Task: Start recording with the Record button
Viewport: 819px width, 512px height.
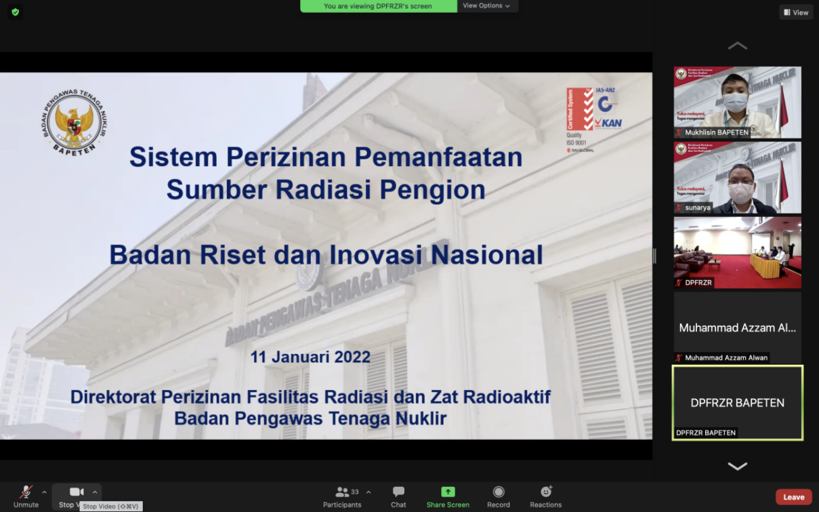Action: (499, 496)
